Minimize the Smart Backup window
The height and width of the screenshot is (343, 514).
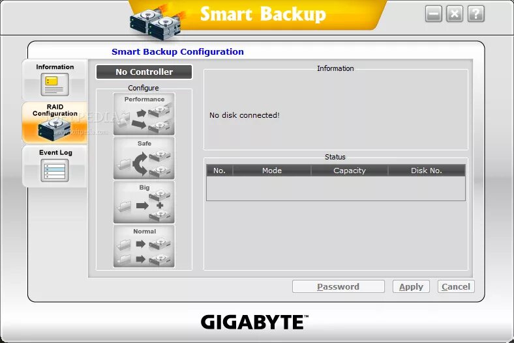coord(434,14)
